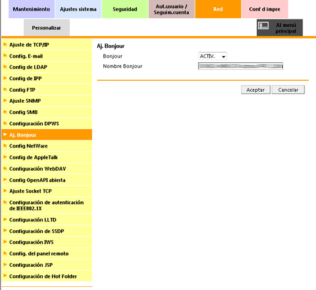Click arrow icon beside Config FTP
The width and height of the screenshot is (316, 290).
[6, 89]
